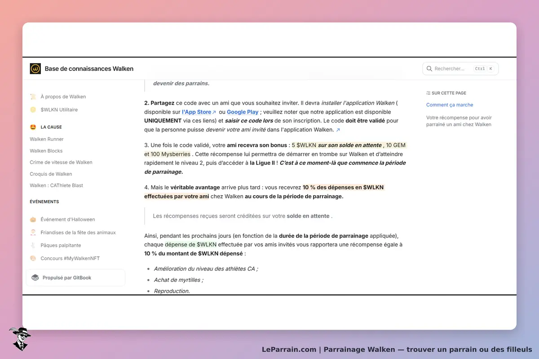Open À propos de Walken page
The height and width of the screenshot is (359, 539).
(x=63, y=96)
